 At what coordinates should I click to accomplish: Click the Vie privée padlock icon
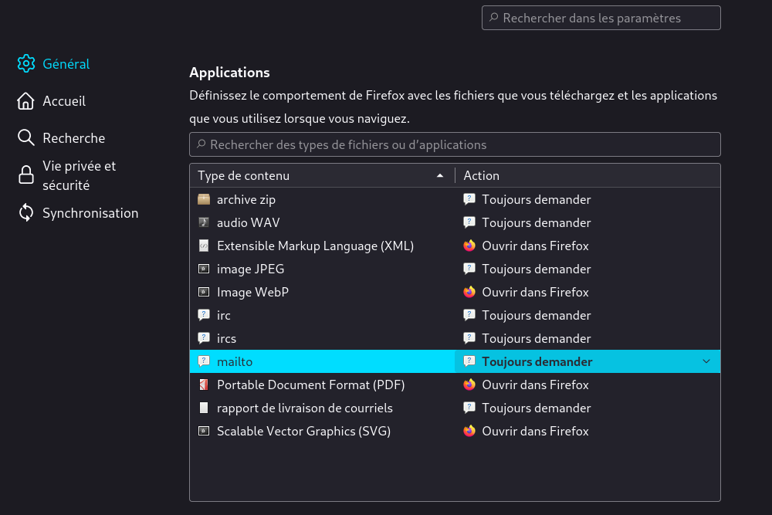[26, 175]
